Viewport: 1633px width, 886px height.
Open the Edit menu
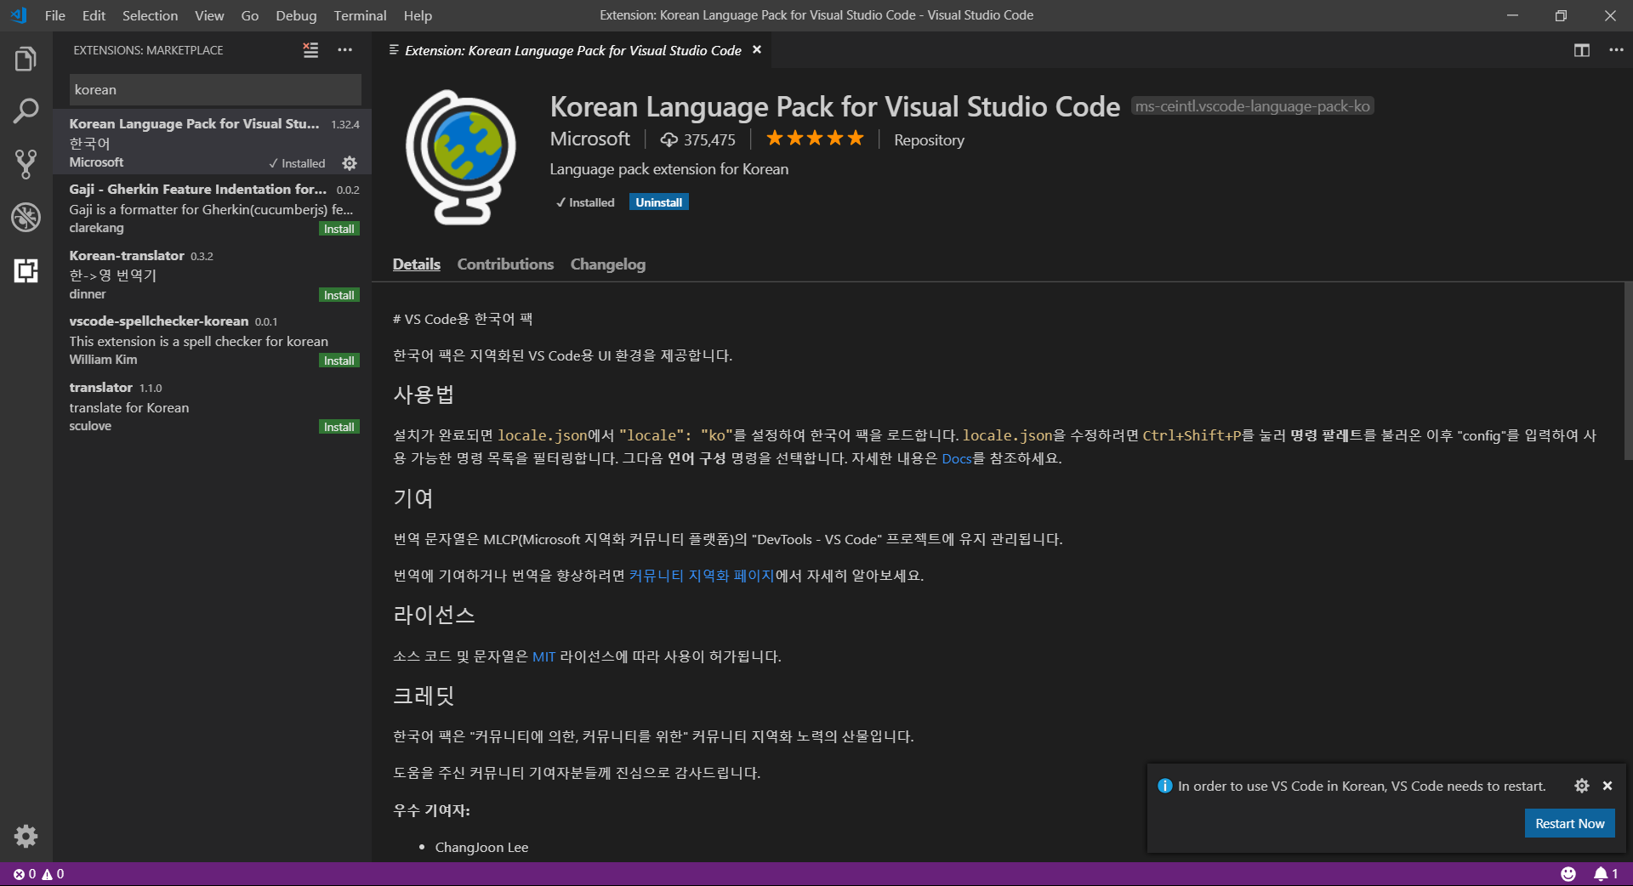94,15
